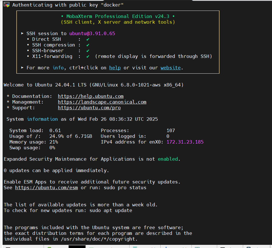Image resolution: width=272 pixels, height=248 pixels.
Task: Click the Direct SSH green checkmark
Action: (x=88, y=39)
